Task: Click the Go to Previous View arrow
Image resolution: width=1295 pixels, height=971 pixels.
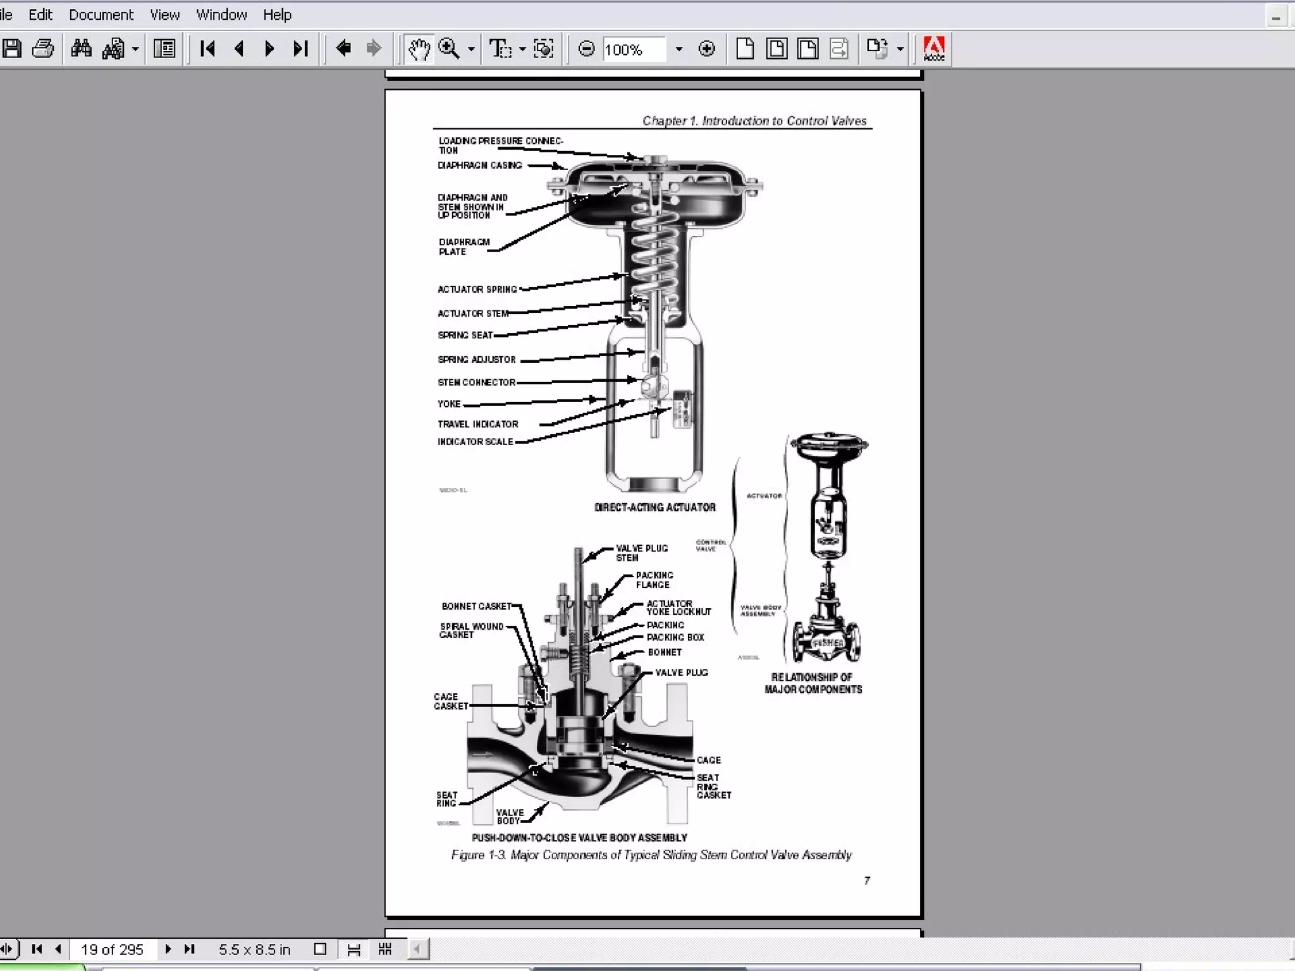Action: [343, 49]
